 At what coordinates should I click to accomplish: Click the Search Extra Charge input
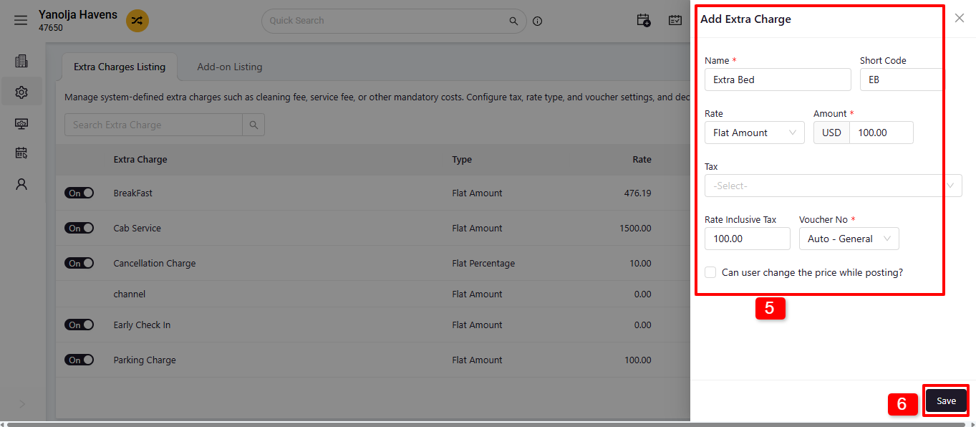point(153,125)
